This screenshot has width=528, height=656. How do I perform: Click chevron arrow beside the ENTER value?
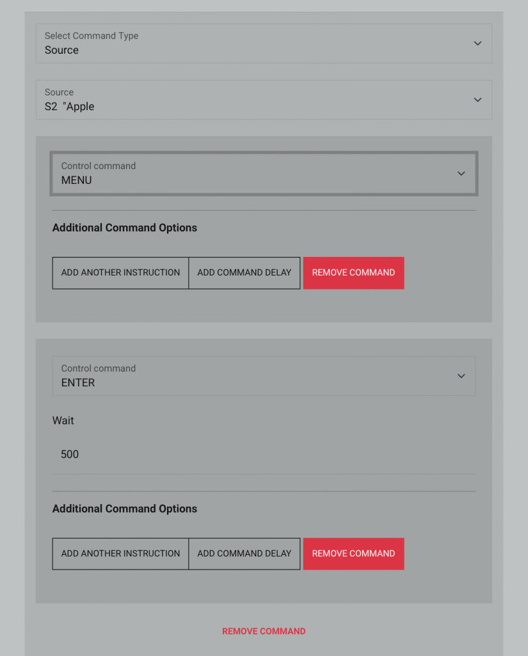click(461, 376)
